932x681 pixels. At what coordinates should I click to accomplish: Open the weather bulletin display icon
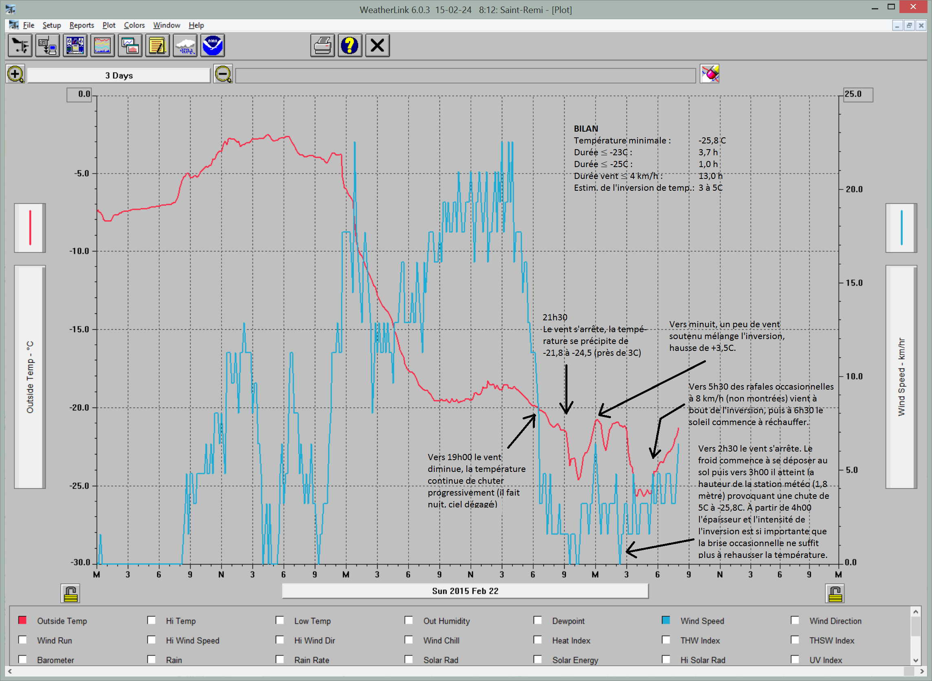75,45
